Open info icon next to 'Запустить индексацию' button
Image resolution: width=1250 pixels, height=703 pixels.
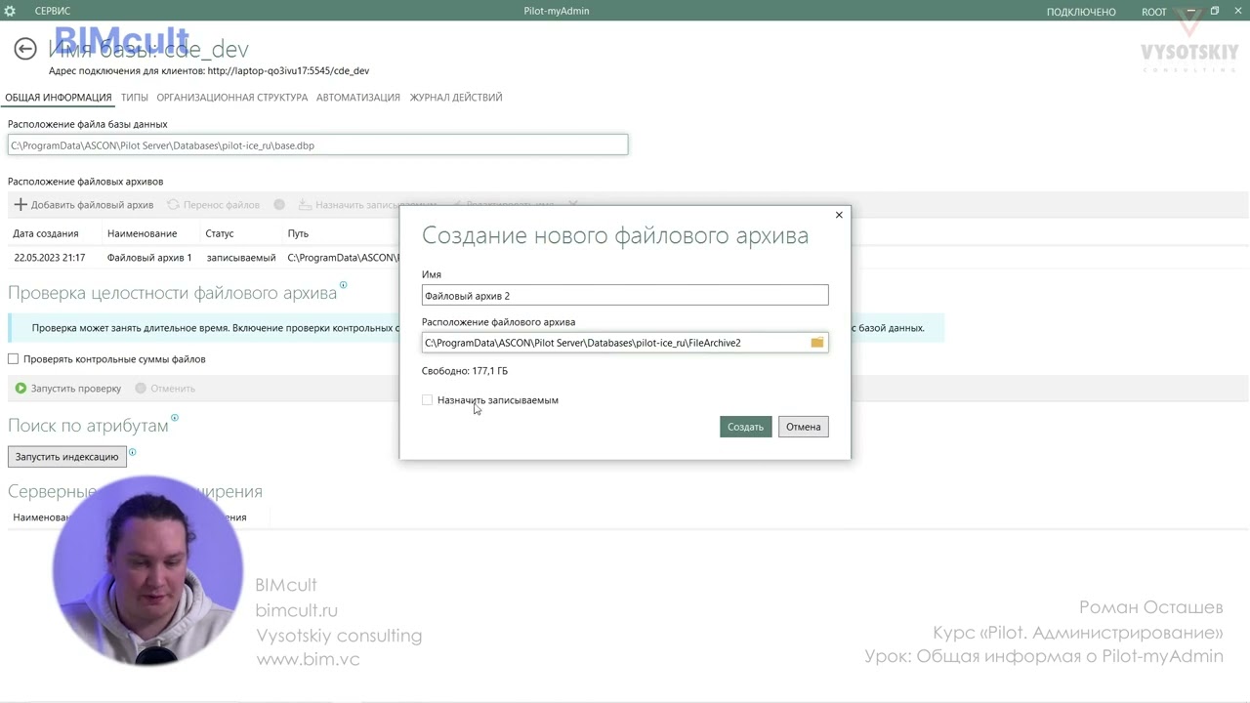pyautogui.click(x=132, y=452)
